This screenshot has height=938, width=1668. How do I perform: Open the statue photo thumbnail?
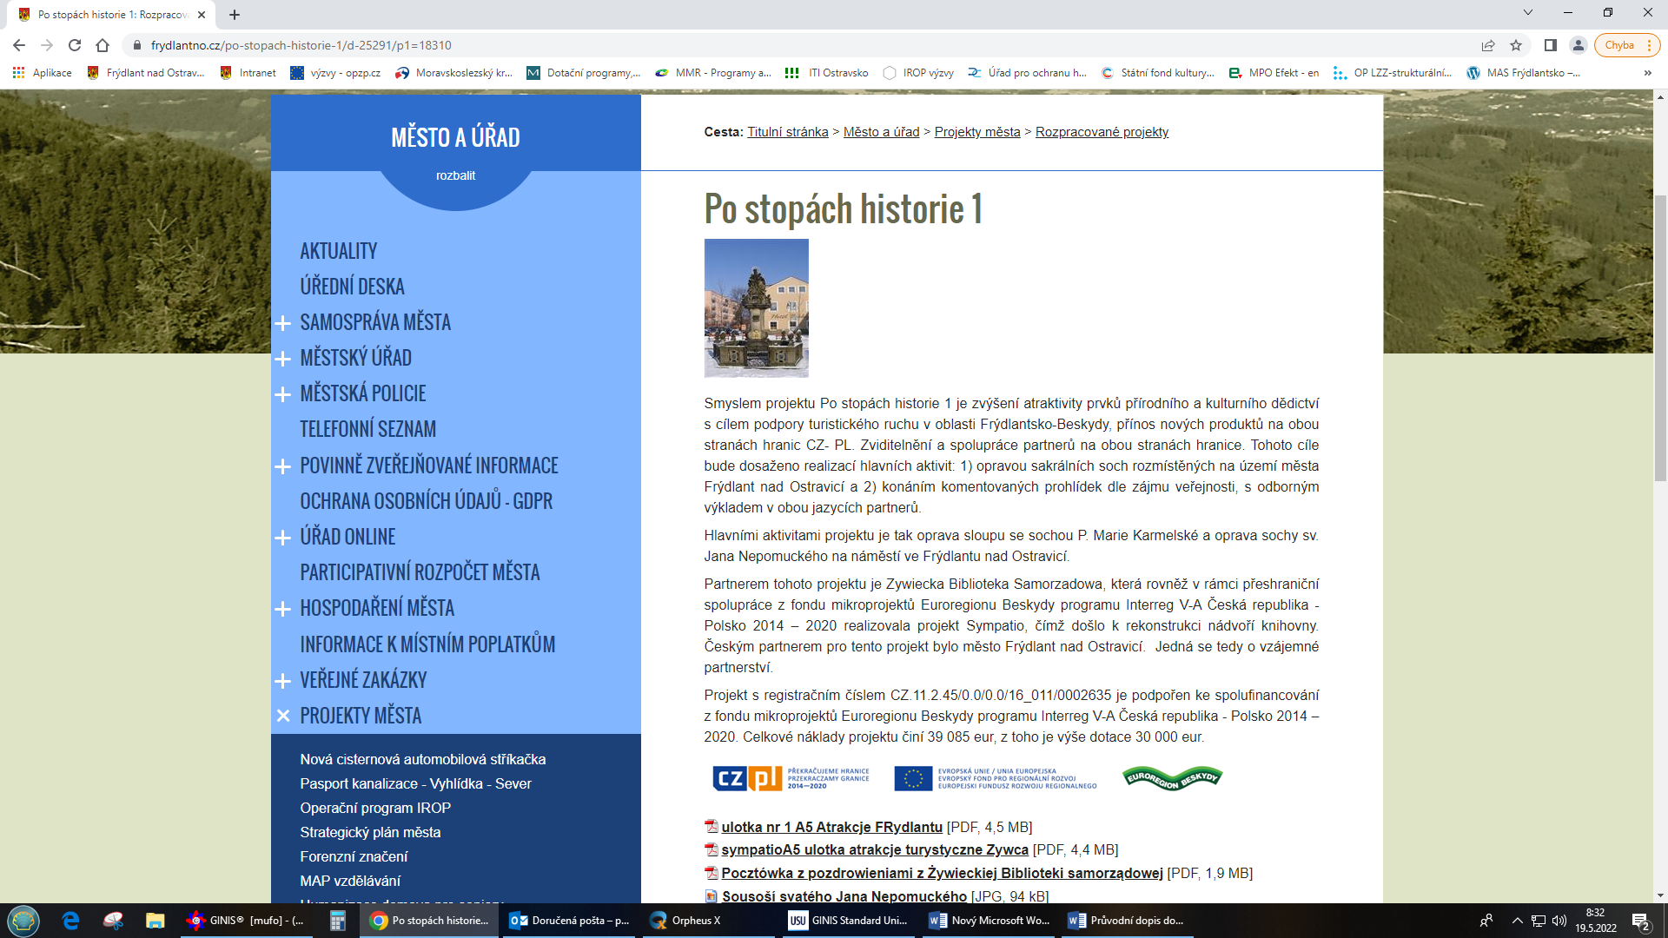(756, 308)
